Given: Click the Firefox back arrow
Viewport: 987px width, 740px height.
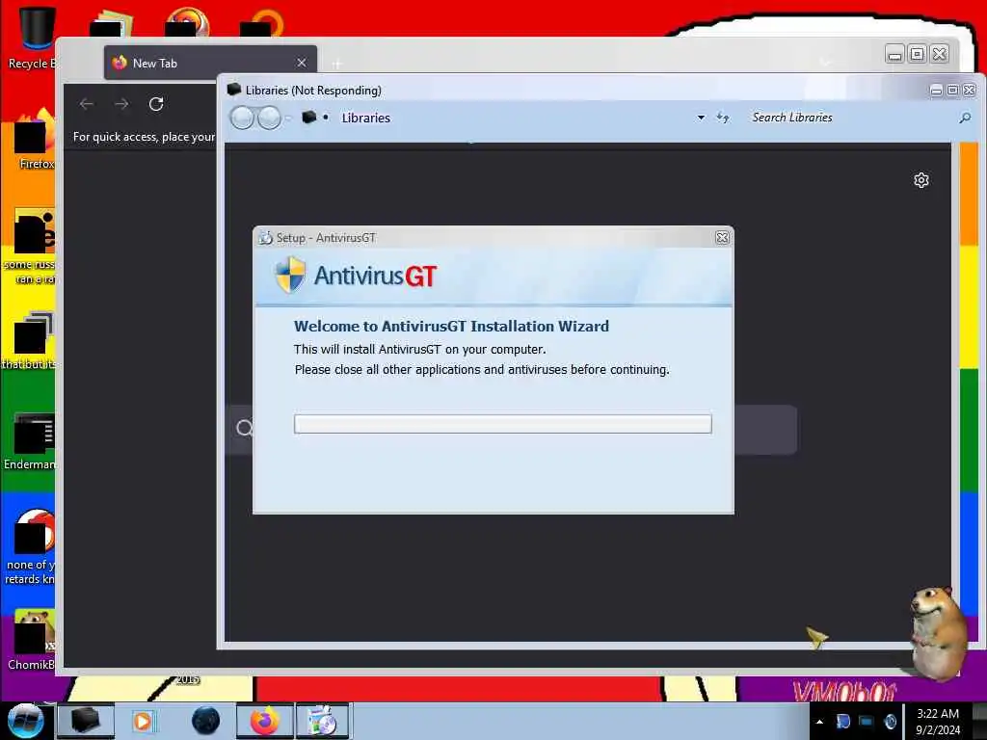Looking at the screenshot, I should 87,104.
